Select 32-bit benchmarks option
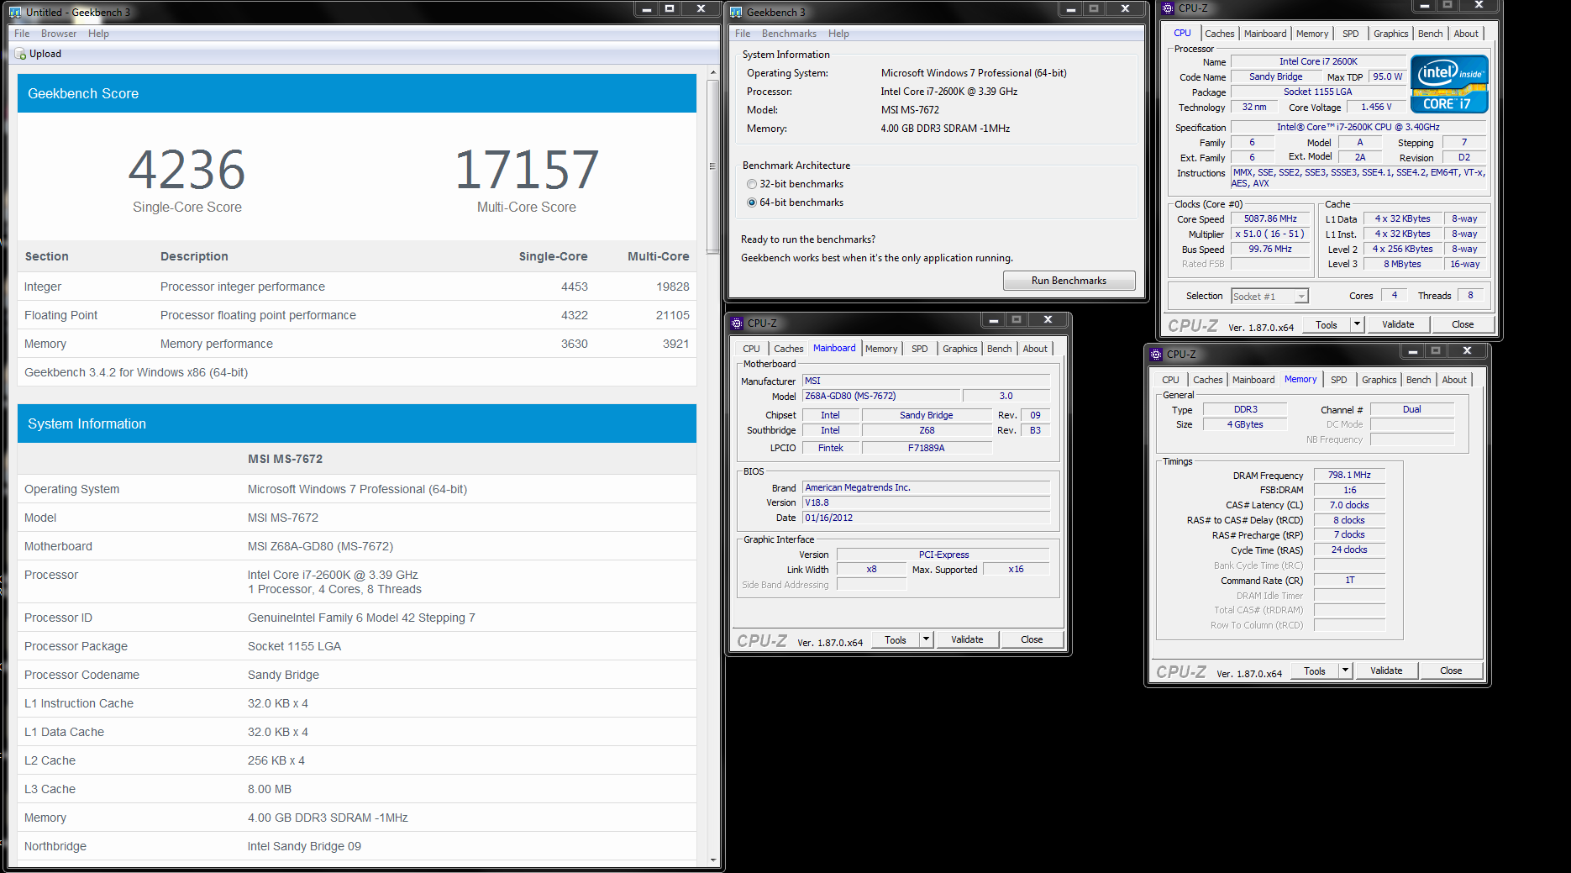Viewport: 1571px width, 873px height. [x=752, y=184]
